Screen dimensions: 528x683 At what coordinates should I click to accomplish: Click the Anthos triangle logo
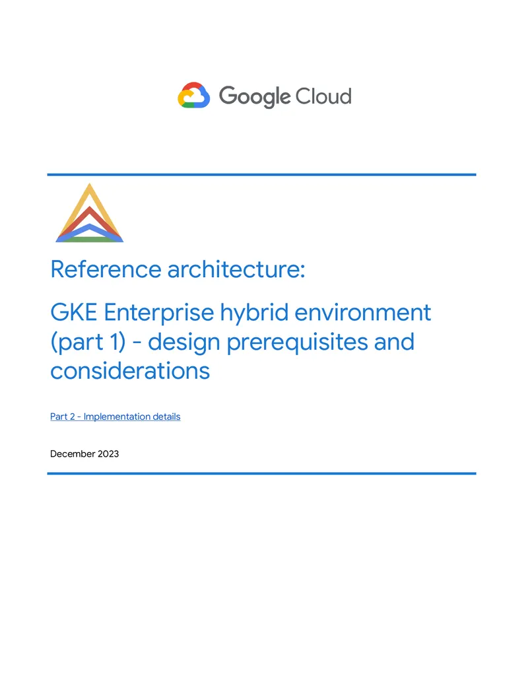point(90,212)
